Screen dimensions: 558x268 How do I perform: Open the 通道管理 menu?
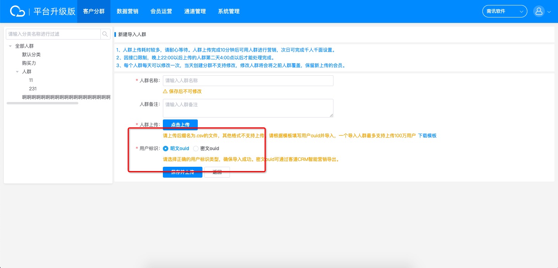(195, 11)
